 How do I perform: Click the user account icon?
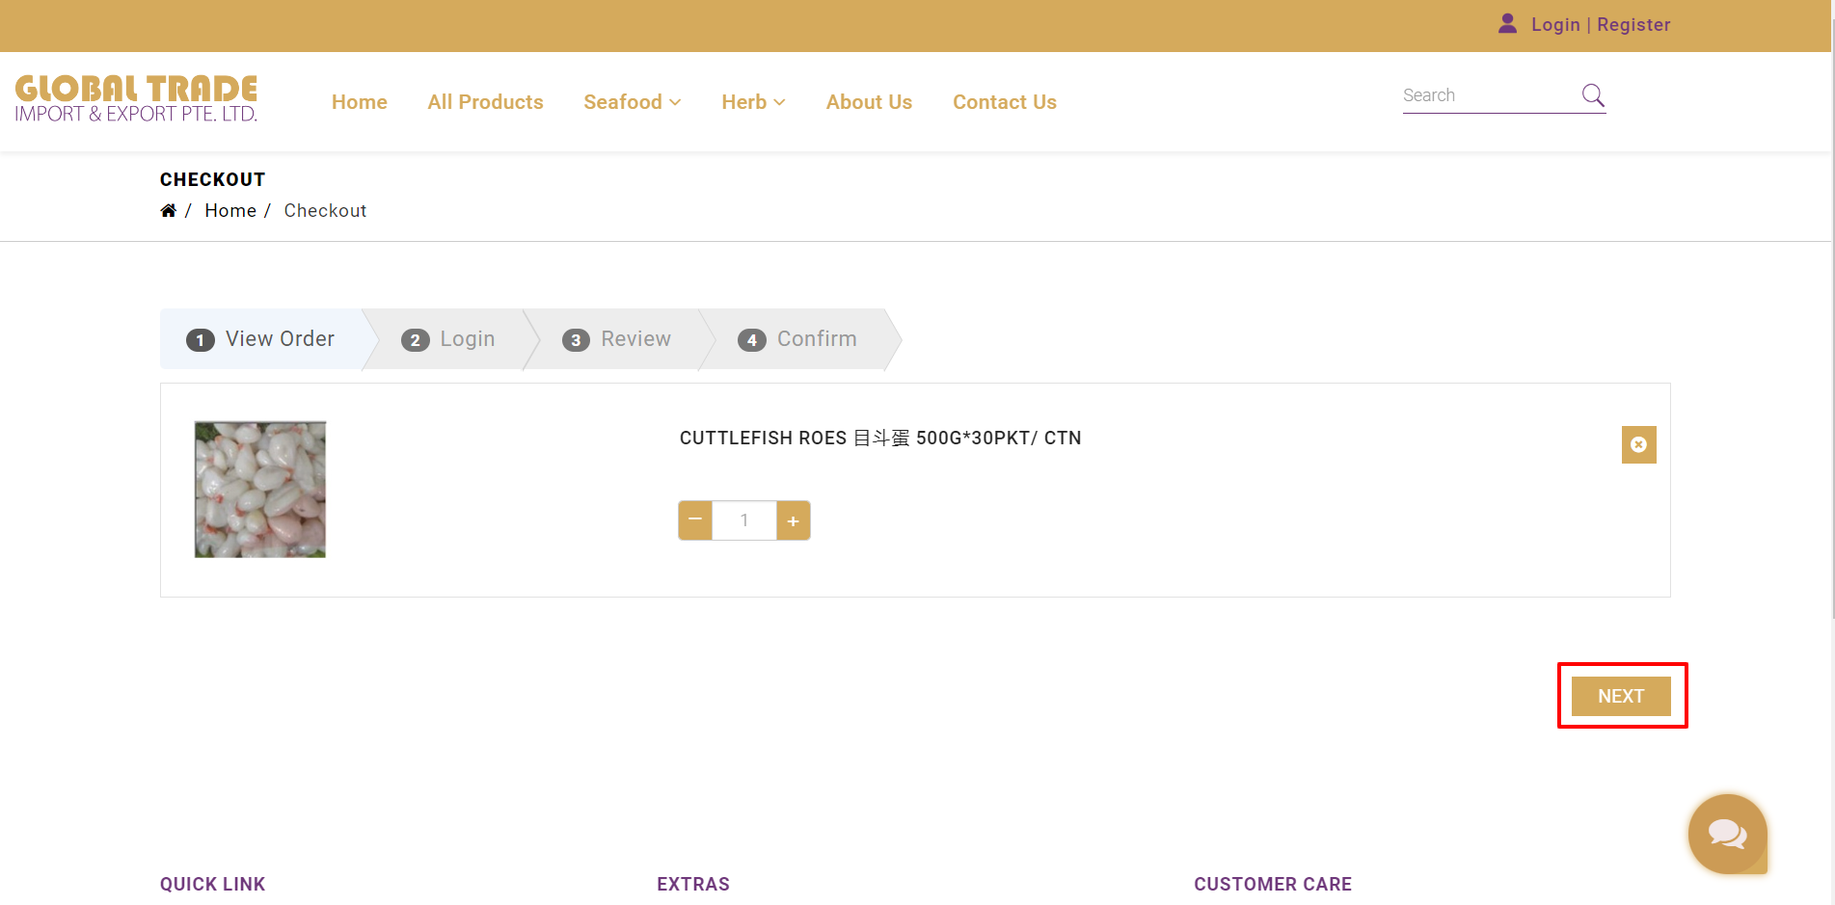[1507, 24]
